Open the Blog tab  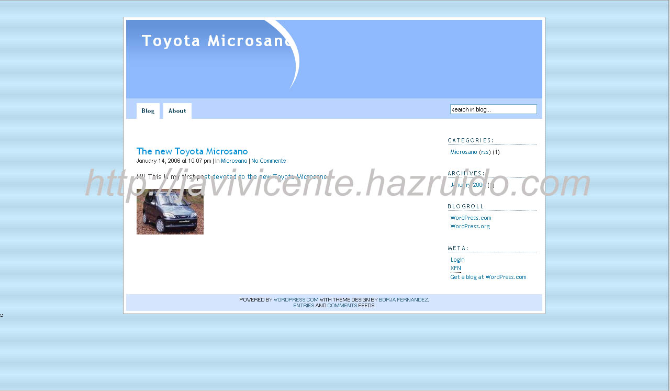click(148, 111)
